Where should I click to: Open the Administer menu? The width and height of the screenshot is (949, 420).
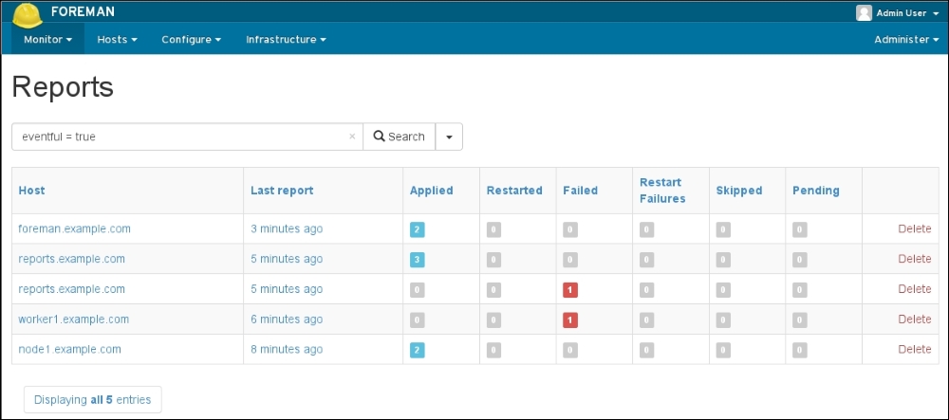click(x=905, y=40)
